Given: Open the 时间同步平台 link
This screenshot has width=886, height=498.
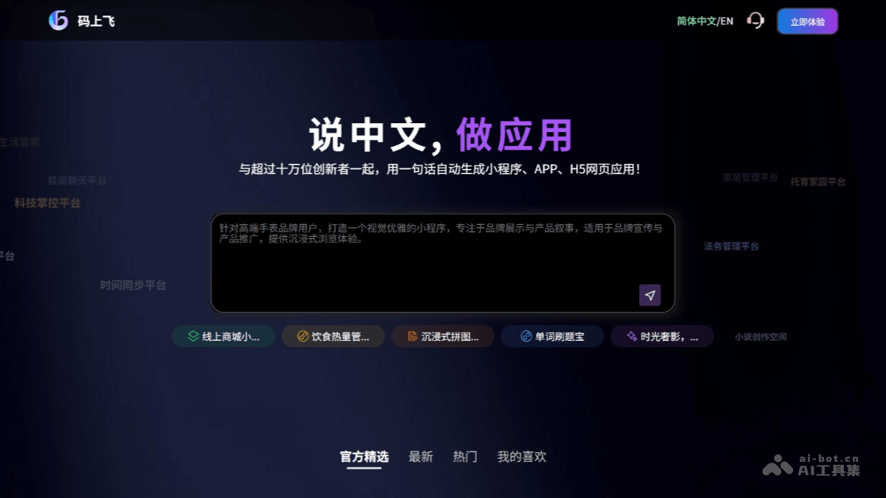Looking at the screenshot, I should click(x=134, y=285).
